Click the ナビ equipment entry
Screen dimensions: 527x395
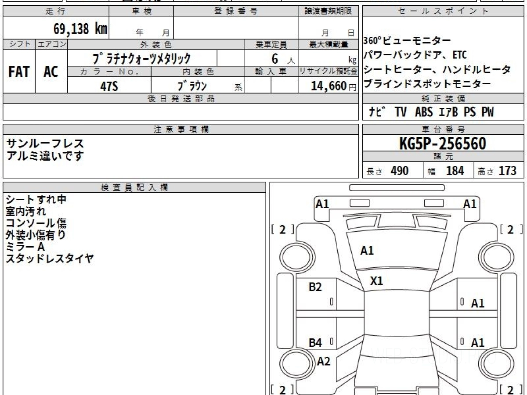(x=377, y=112)
